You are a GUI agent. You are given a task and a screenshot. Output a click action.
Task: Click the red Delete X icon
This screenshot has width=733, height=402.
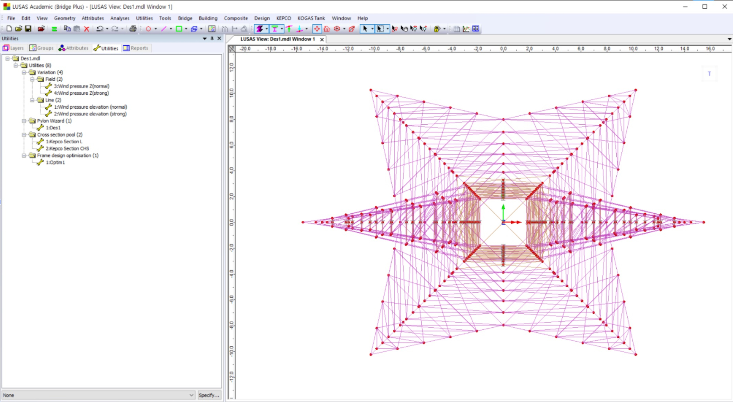point(86,29)
